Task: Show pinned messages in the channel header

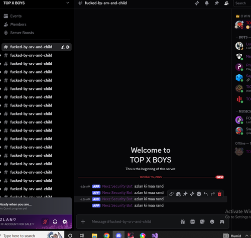Action: tap(217, 3)
